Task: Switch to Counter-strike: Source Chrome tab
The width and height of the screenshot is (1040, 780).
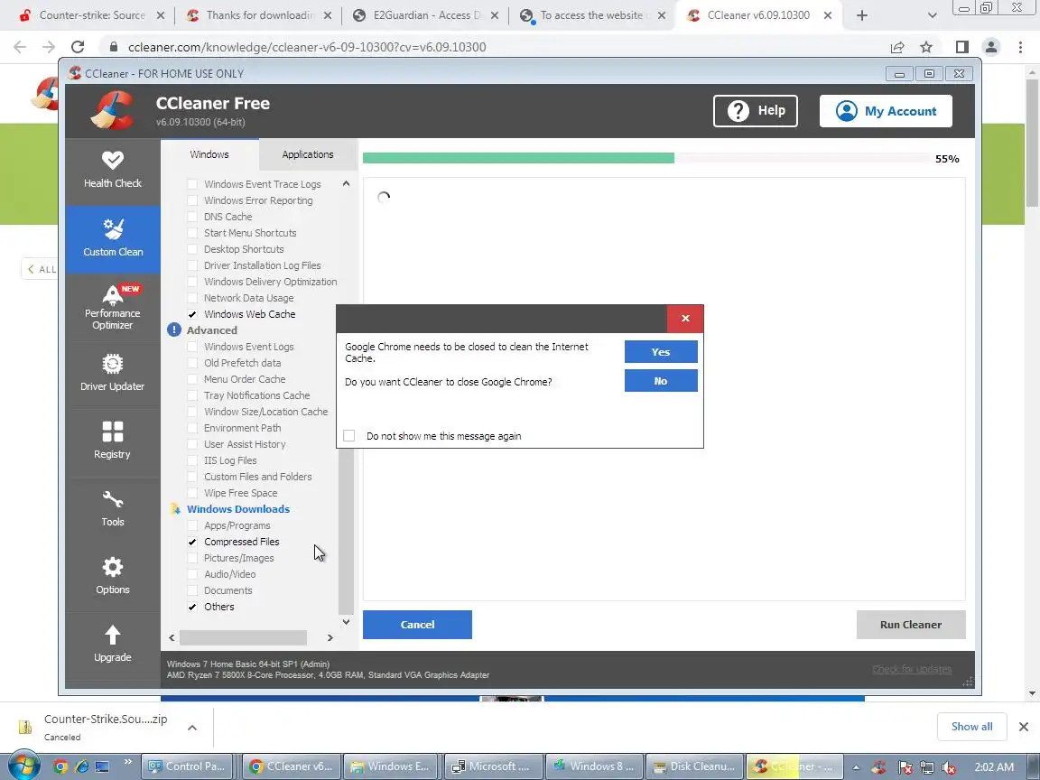Action: (91, 15)
